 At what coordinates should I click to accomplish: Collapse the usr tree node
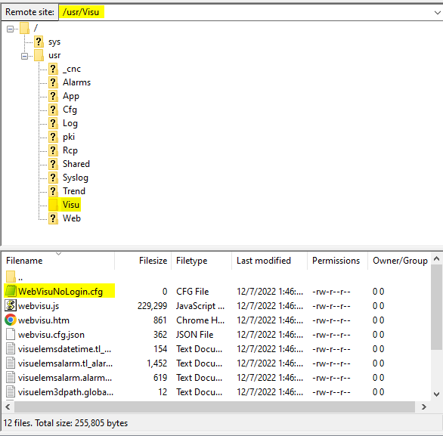(x=25, y=56)
